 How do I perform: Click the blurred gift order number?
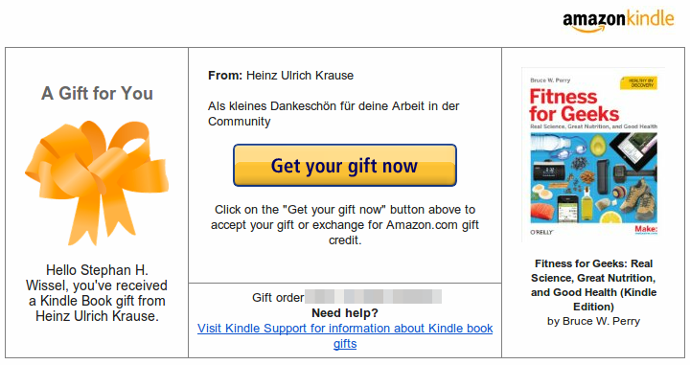pyautogui.click(x=373, y=296)
